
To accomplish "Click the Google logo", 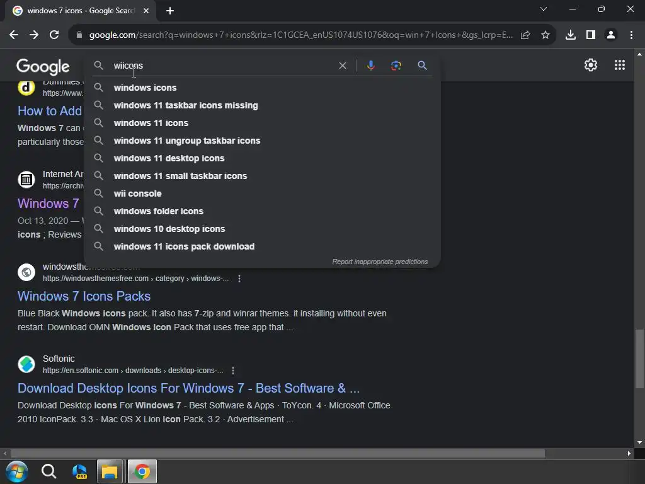I will click(x=43, y=66).
